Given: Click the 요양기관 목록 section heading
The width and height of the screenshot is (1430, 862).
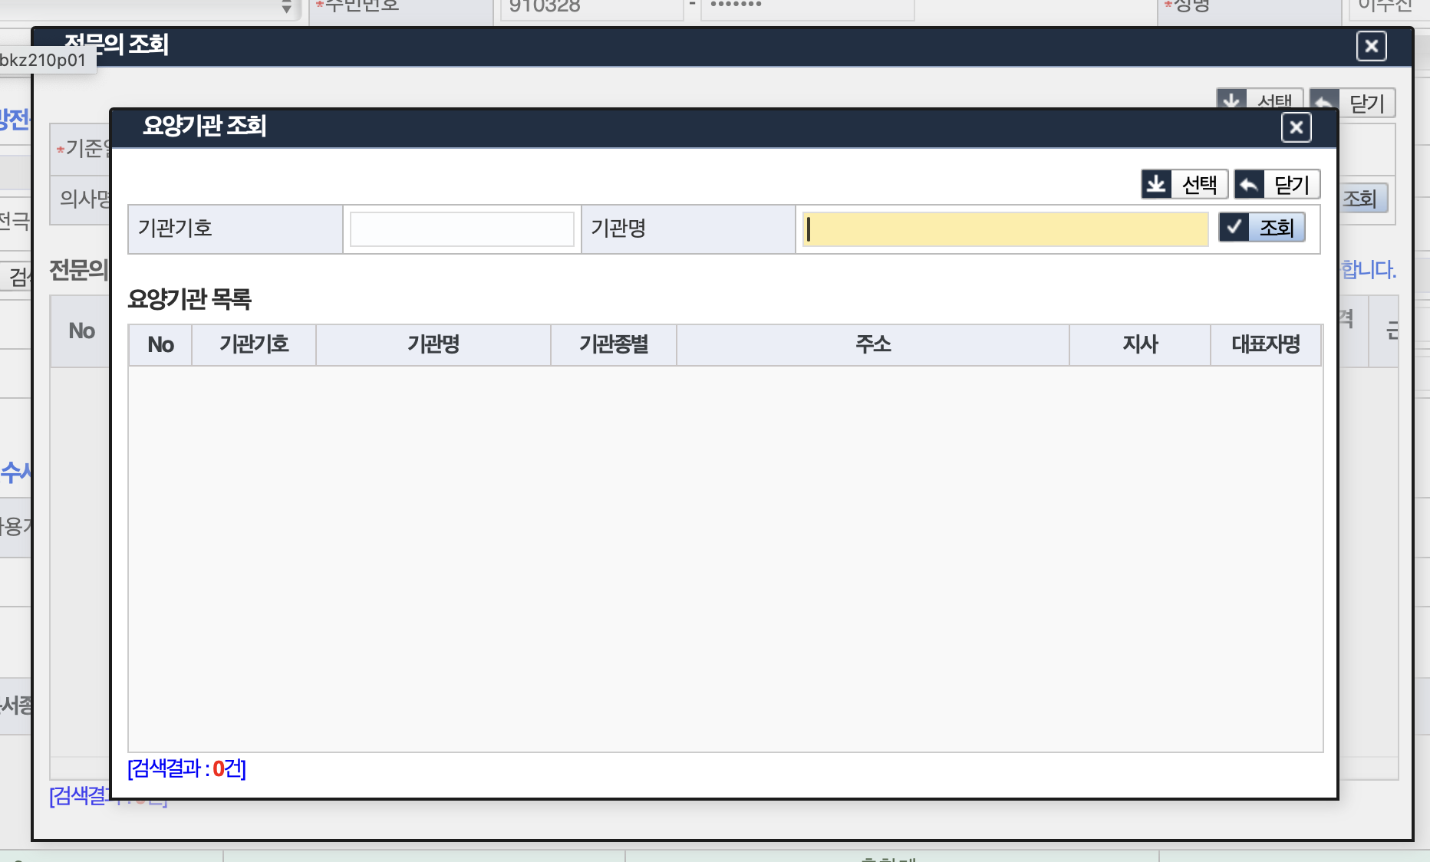Looking at the screenshot, I should (x=189, y=299).
